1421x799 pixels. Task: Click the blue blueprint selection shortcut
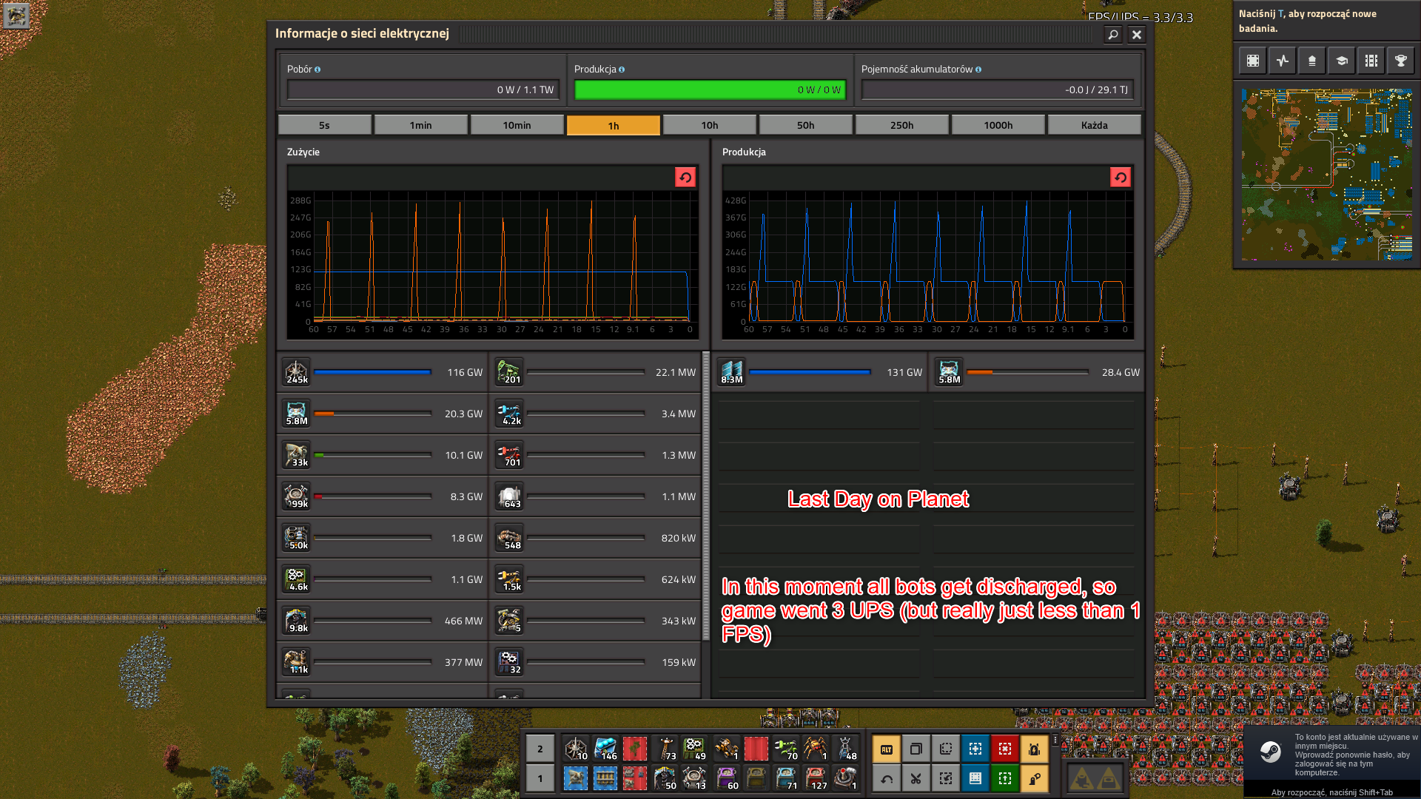coord(975,749)
